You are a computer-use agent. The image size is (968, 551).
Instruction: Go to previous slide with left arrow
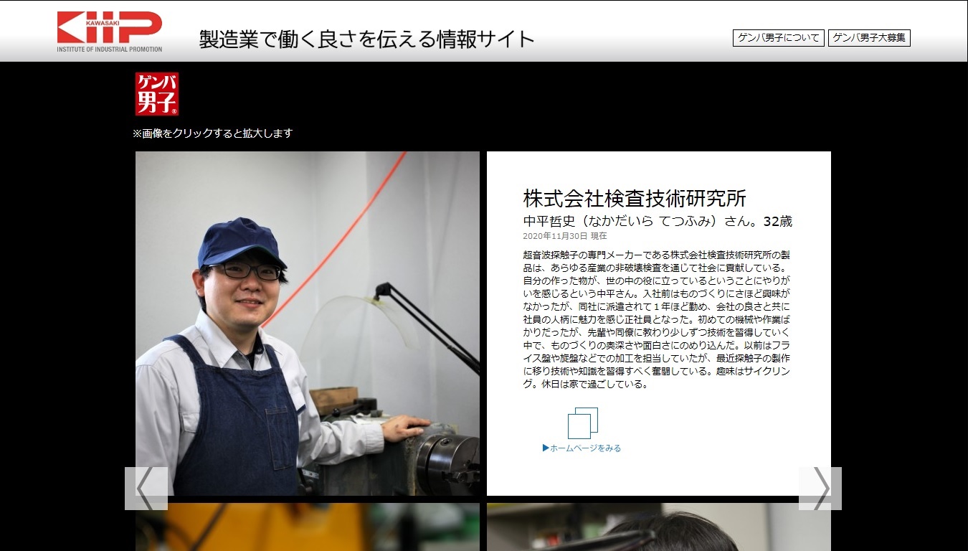(x=146, y=489)
